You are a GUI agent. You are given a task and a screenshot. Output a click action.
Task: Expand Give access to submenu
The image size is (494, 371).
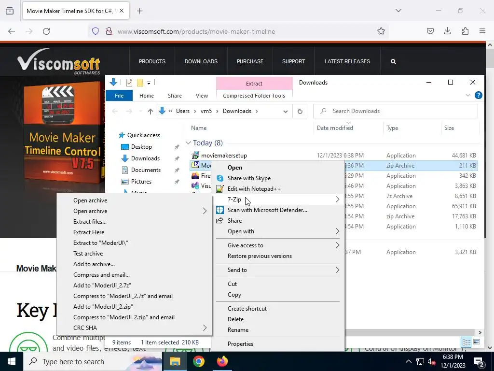tap(337, 245)
